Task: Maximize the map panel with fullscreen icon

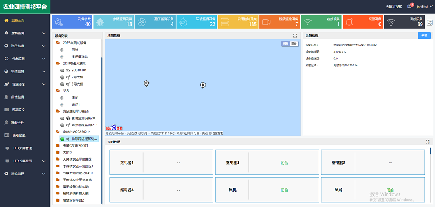Action: pos(295,35)
